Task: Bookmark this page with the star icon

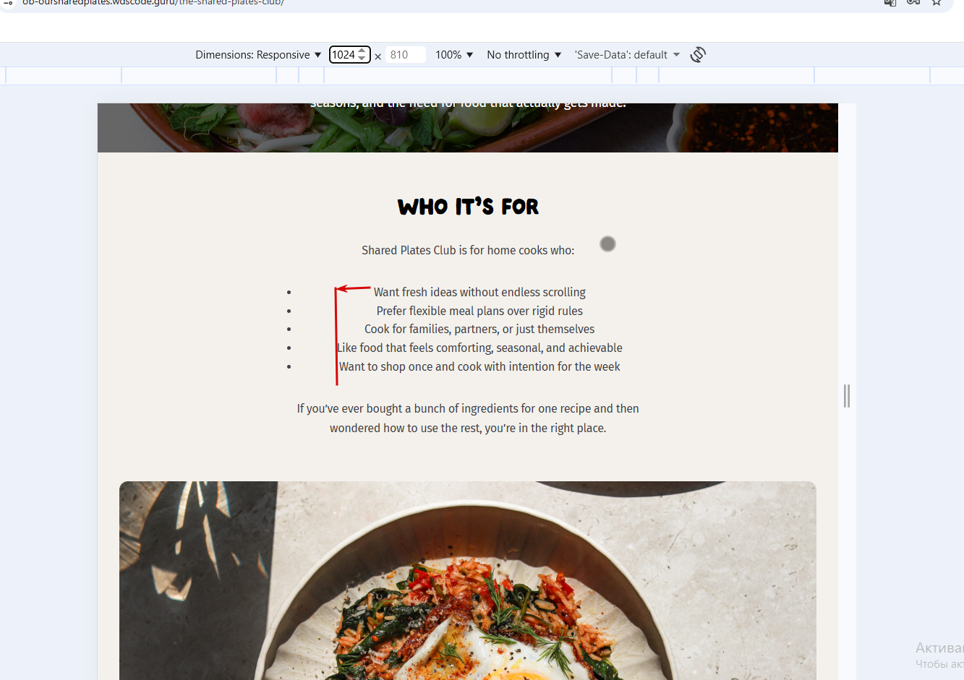Action: pos(937,2)
